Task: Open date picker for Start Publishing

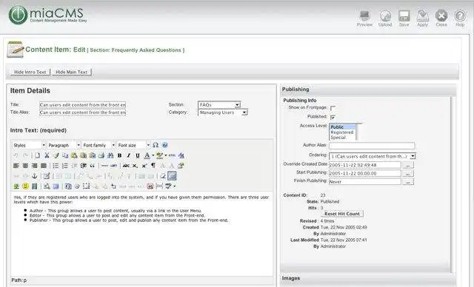Action: coord(408,174)
